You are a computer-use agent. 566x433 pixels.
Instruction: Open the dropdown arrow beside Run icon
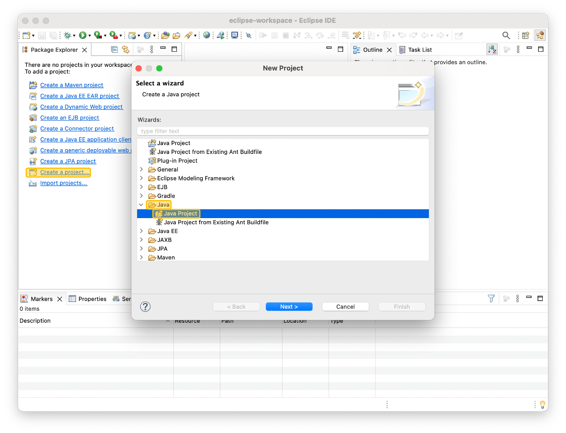pos(89,36)
